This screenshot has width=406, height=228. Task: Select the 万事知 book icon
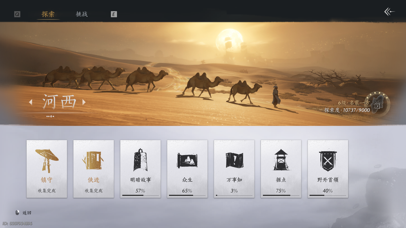[234, 160]
